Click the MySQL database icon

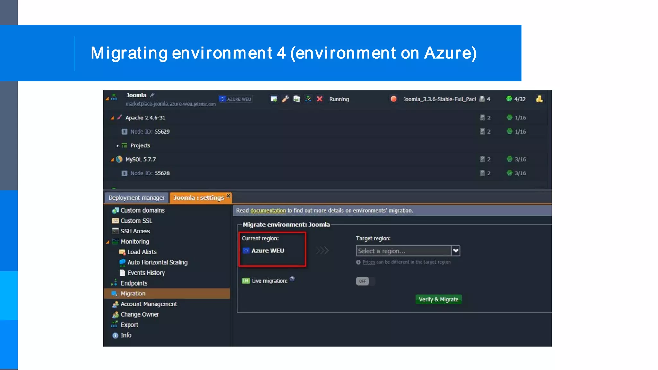pos(119,159)
